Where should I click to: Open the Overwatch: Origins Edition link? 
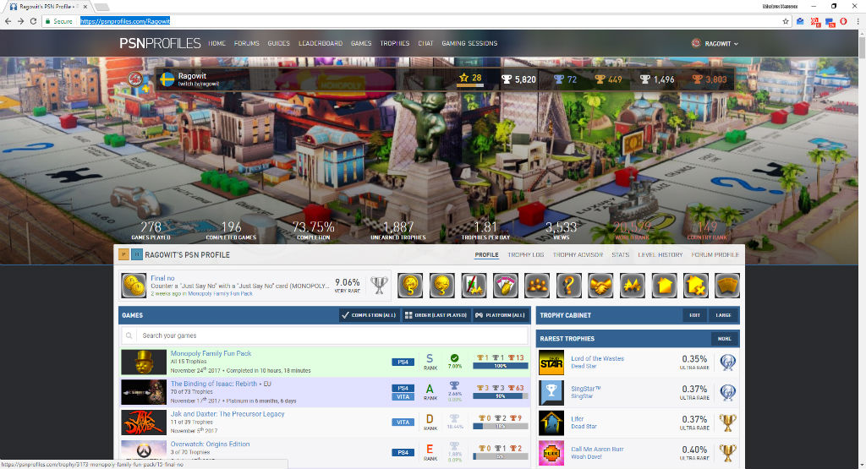point(210,444)
